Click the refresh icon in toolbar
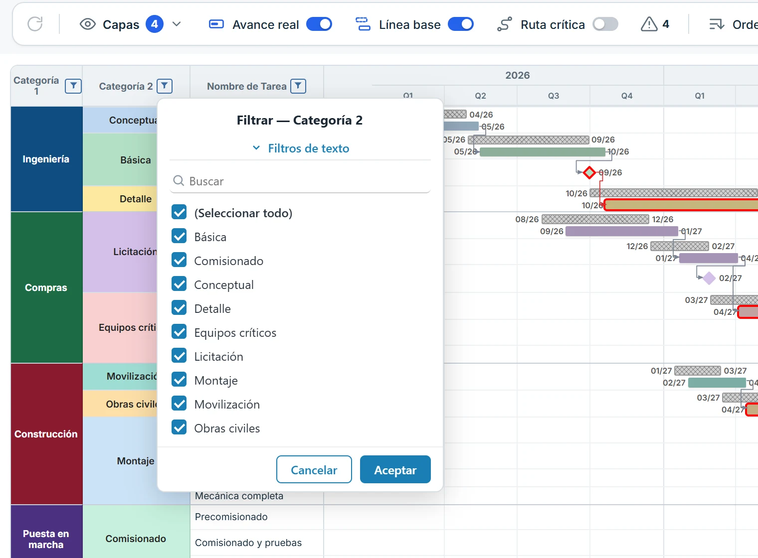758x558 pixels. pos(35,24)
